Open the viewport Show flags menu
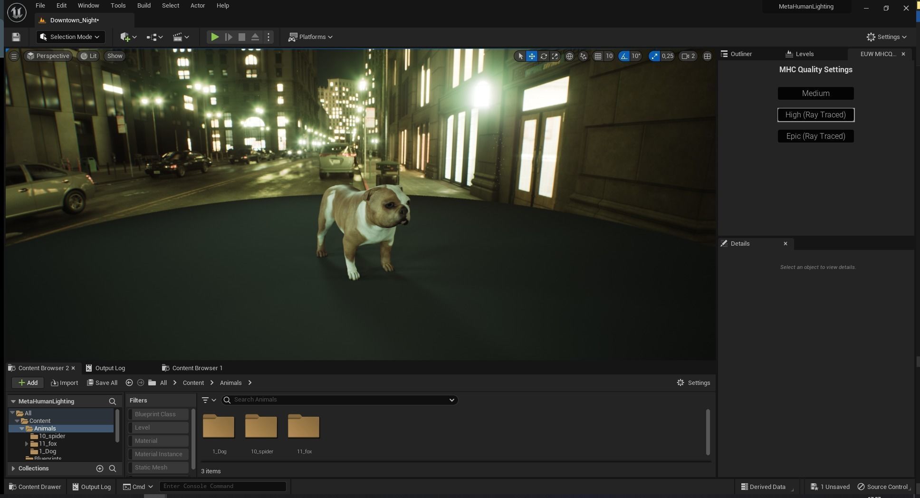 tap(115, 56)
